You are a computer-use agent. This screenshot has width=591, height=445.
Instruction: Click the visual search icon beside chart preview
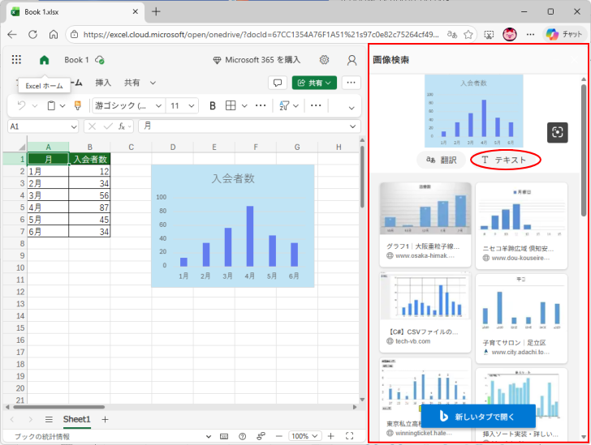(x=557, y=132)
